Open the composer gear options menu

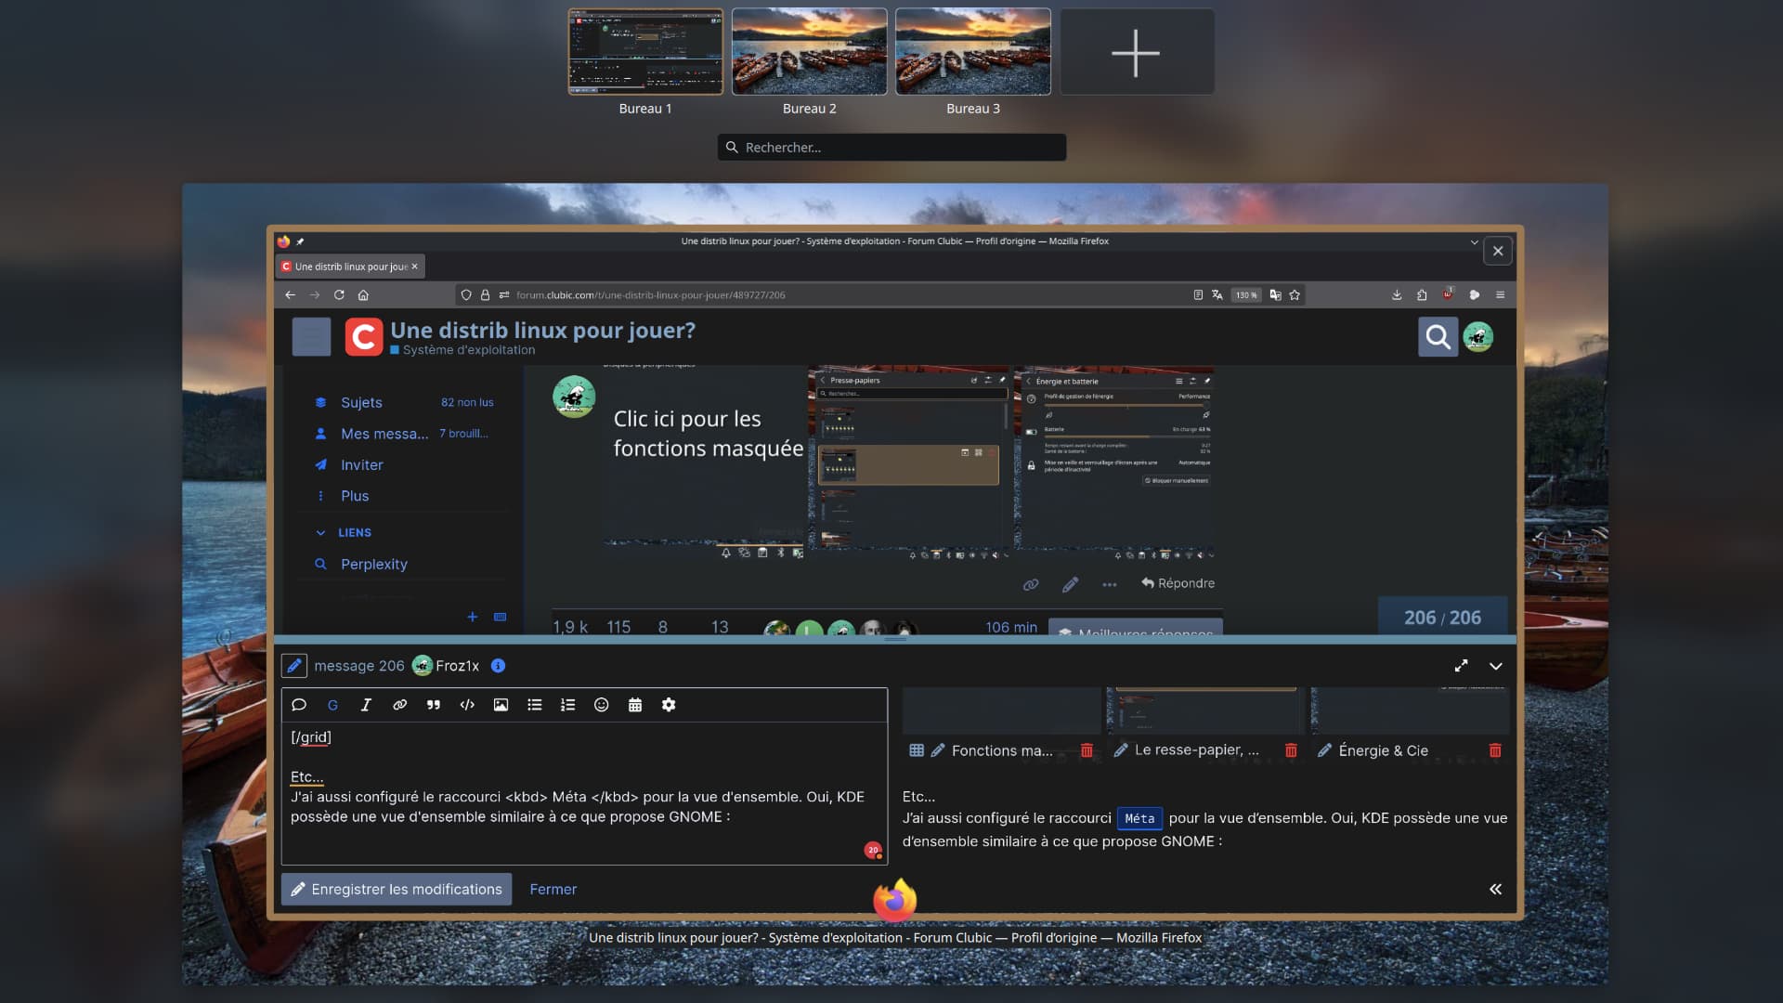(x=669, y=705)
